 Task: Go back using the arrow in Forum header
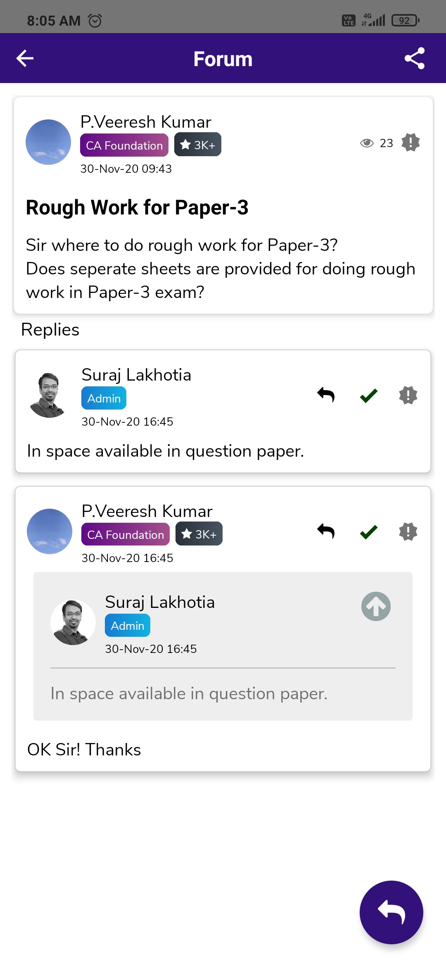point(25,58)
